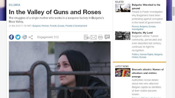
Task: Click the listen-to-article audio icon
Action: point(87,37)
